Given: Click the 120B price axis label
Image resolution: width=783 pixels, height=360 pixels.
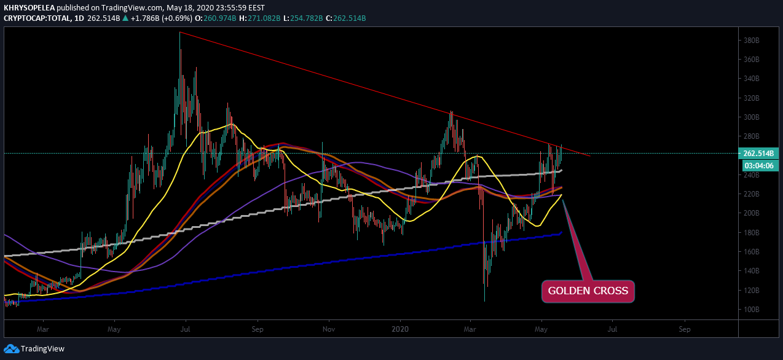Looking at the screenshot, I should pyautogui.click(x=752, y=291).
